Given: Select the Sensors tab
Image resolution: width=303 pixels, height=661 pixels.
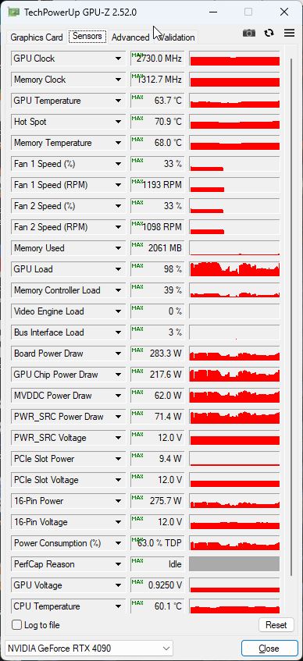Looking at the screenshot, I should coord(87,36).
